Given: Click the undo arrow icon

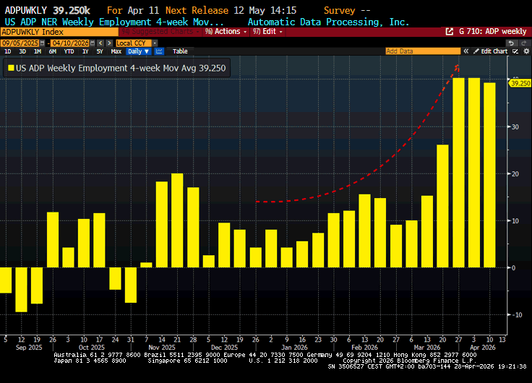Looking at the screenshot, I should 510,43.
